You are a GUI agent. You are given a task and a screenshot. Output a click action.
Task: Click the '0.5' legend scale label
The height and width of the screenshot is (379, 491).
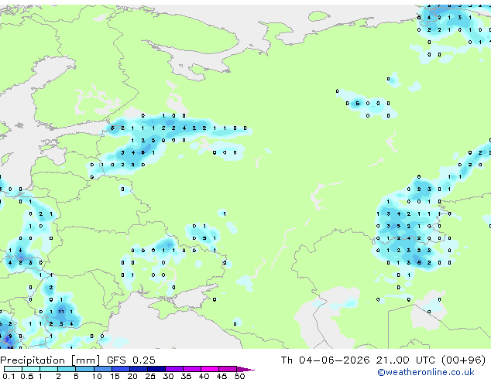point(26,376)
